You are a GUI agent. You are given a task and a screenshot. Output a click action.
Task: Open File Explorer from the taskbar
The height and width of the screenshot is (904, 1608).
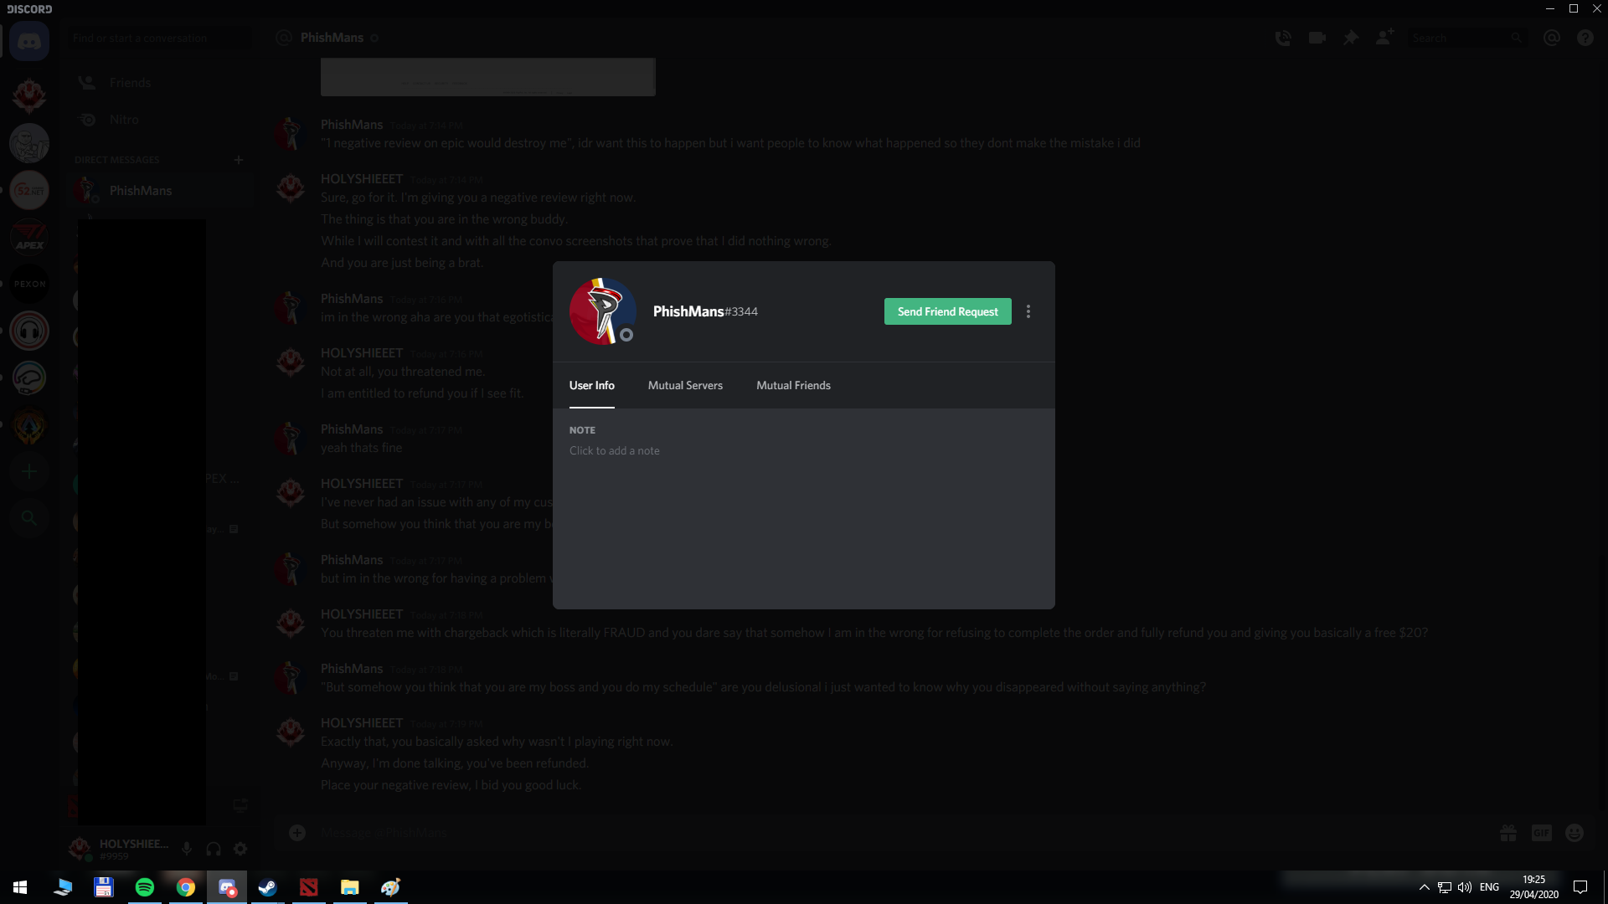349,887
